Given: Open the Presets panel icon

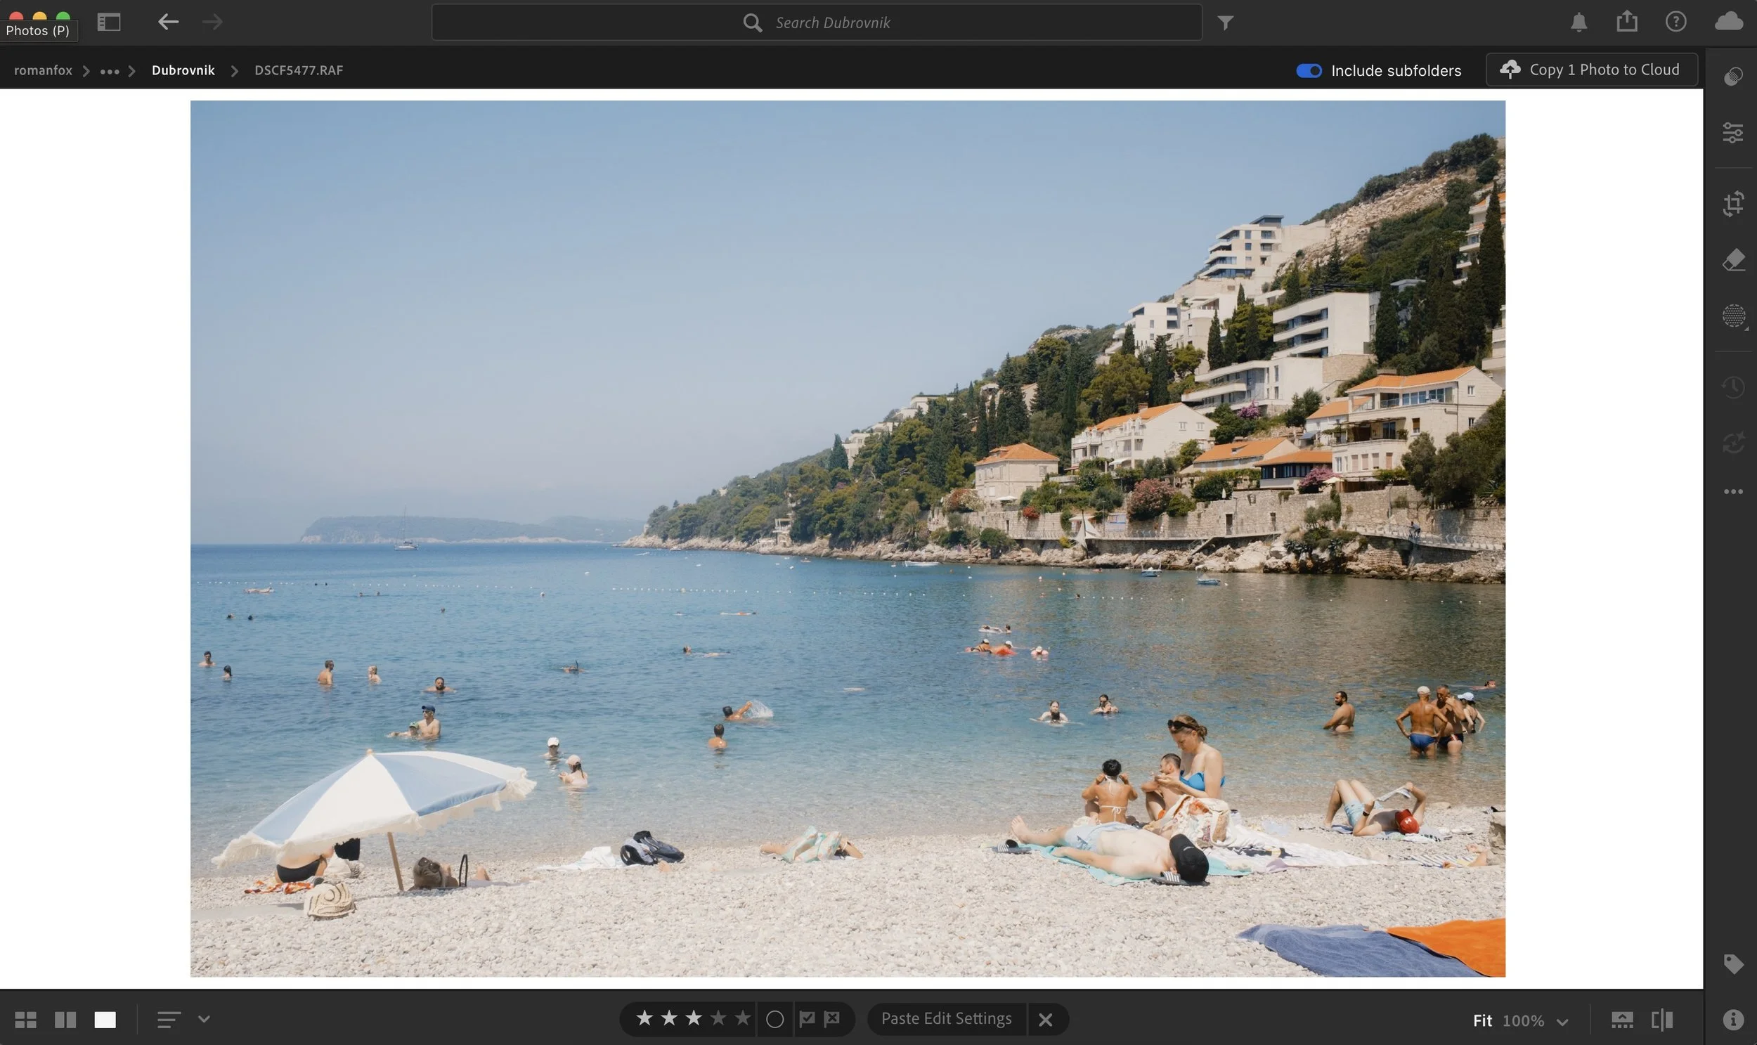Looking at the screenshot, I should [x=1733, y=76].
